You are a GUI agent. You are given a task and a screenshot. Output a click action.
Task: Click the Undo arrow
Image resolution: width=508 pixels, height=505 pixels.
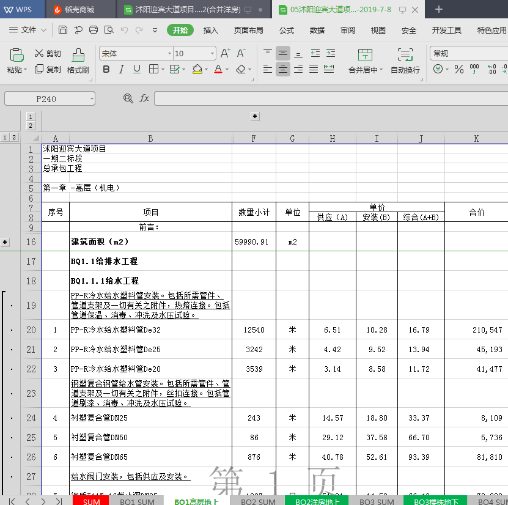pyautogui.click(x=124, y=30)
